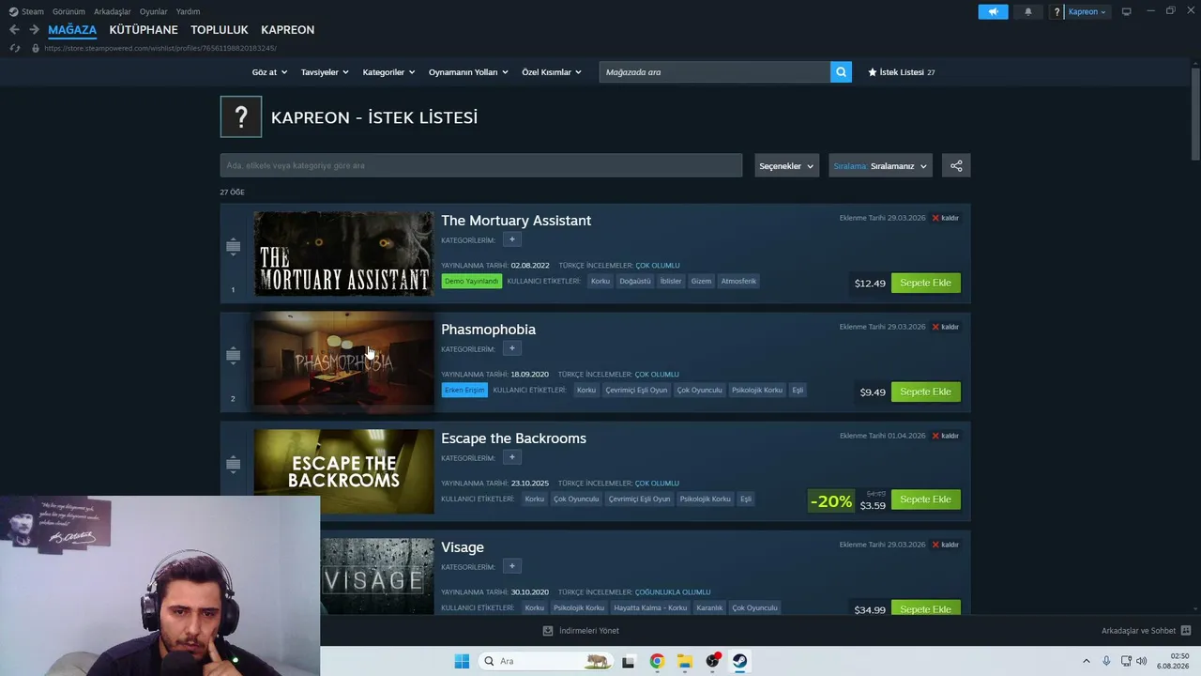Click the Friends and Chat icon
Screen dimensions: 1201x676
1186,631
